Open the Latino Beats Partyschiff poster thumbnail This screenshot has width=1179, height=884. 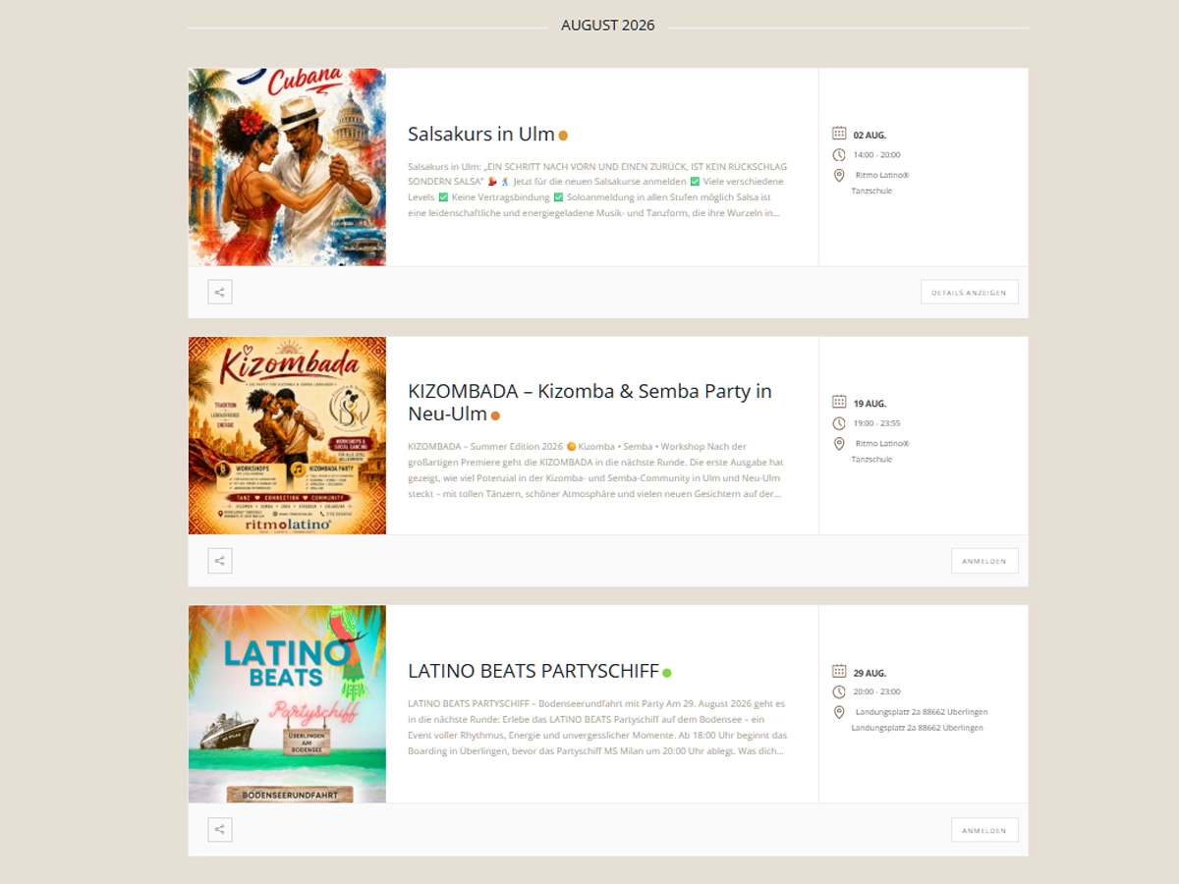point(287,704)
